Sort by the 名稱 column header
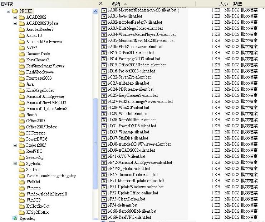The height and width of the screenshot is (222, 265). (x=116, y=4)
